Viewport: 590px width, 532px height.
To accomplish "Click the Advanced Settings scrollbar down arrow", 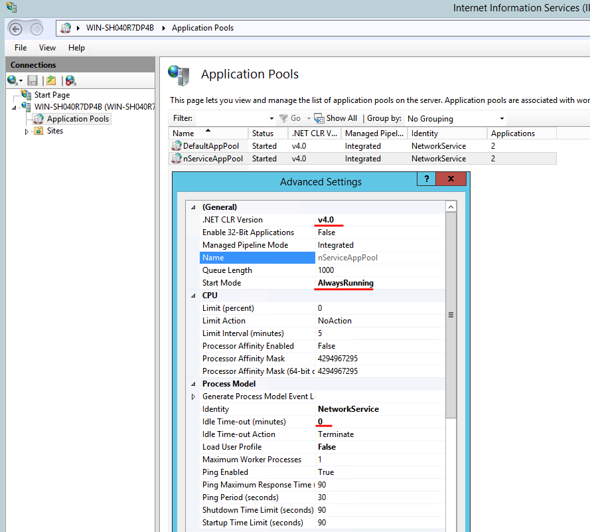I will point(451,527).
